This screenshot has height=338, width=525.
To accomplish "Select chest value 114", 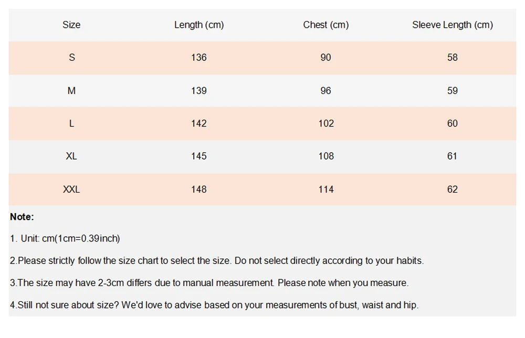I will tap(326, 189).
